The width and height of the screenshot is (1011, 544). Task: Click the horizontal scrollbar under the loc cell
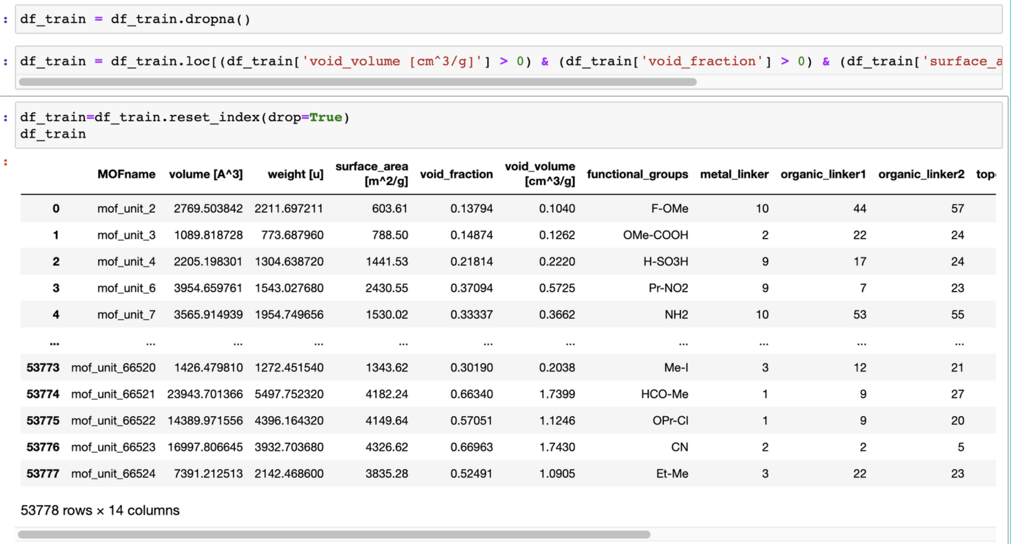coord(358,82)
